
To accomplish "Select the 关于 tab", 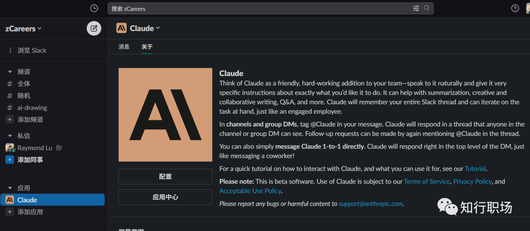I will click(147, 47).
